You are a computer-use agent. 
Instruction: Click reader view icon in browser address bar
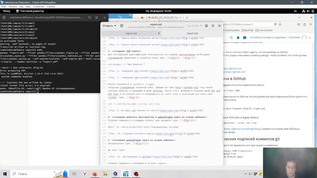coord(275,24)
